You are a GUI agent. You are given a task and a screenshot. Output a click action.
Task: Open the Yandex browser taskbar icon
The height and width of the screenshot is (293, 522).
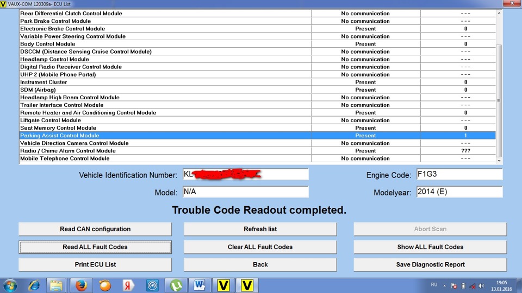pos(128,285)
